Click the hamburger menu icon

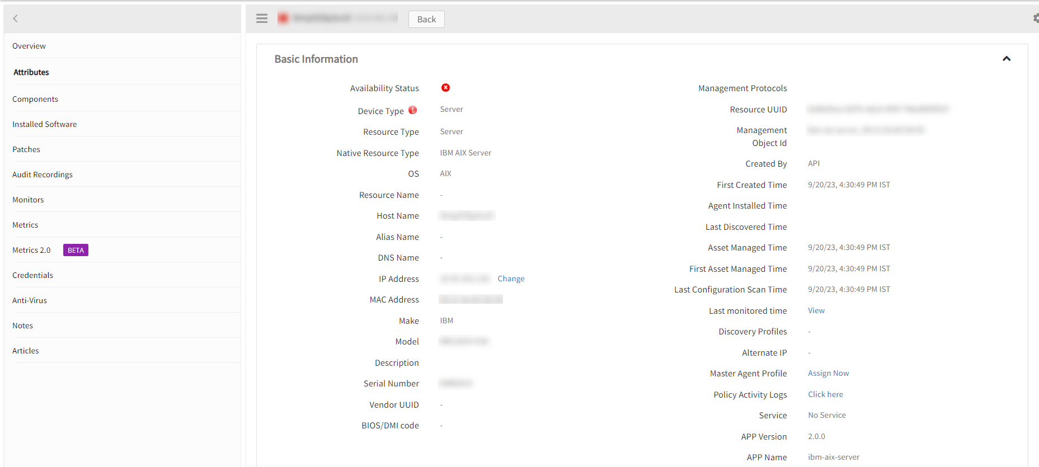click(x=261, y=18)
